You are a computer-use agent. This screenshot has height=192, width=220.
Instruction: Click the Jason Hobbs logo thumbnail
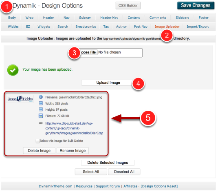pos(20,99)
